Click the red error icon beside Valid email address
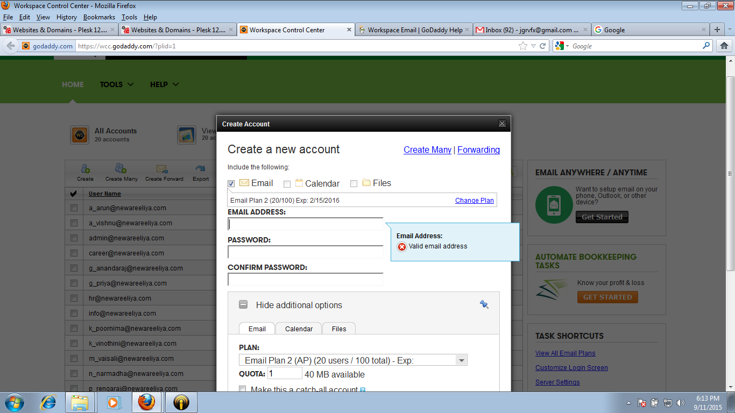 tap(402, 247)
